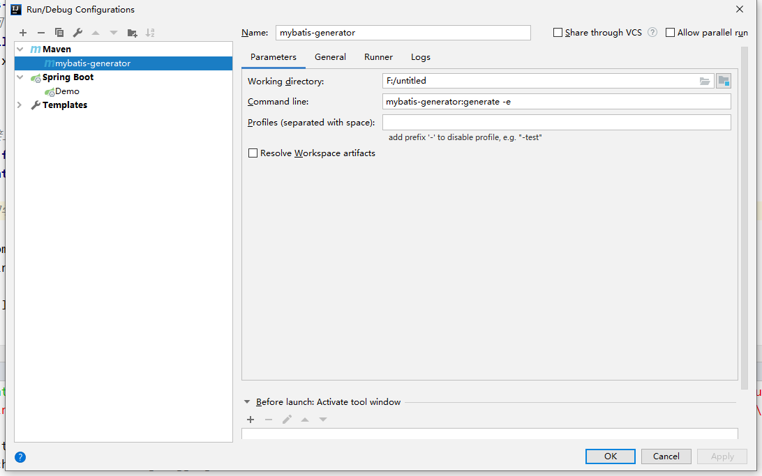Create new folder icon in toolbar

click(132, 33)
